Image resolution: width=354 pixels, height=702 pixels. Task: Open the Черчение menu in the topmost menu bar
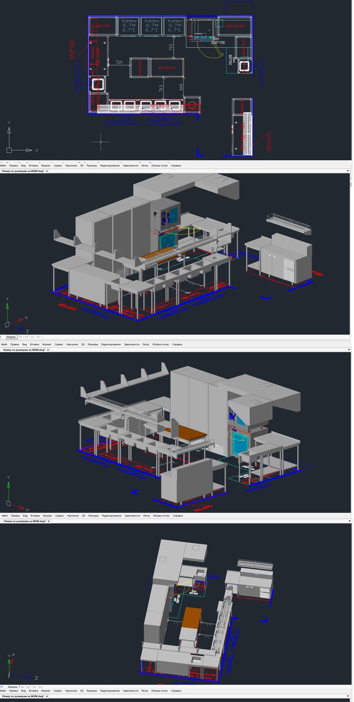click(x=71, y=165)
